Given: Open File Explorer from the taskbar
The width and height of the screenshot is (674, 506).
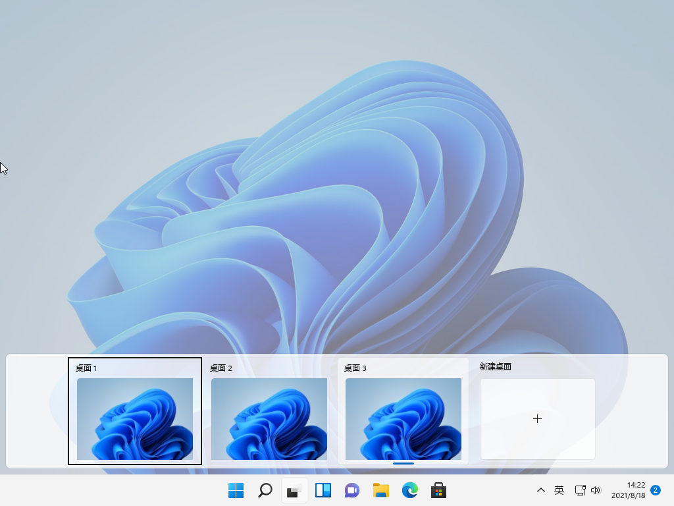Looking at the screenshot, I should 380,490.
